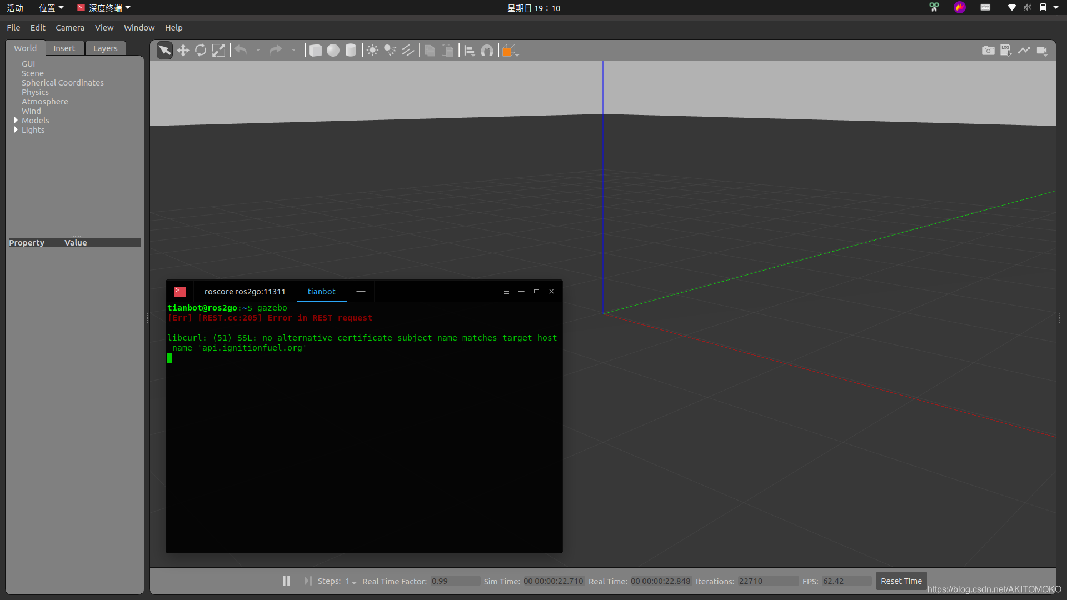
Task: Click the Layers panel tab
Action: [x=104, y=48]
